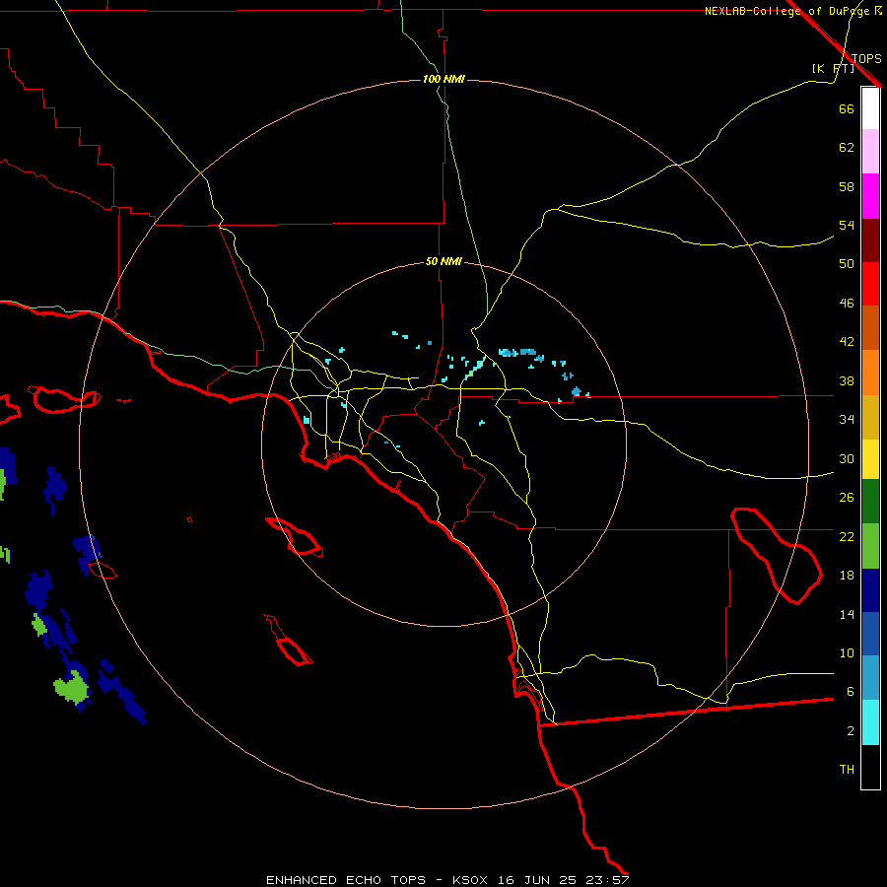Click the '10' value on the tops scale

pos(847,652)
